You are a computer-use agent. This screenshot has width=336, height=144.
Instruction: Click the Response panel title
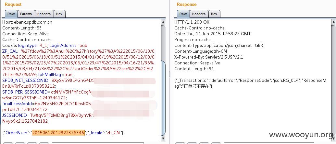pos(187,4)
